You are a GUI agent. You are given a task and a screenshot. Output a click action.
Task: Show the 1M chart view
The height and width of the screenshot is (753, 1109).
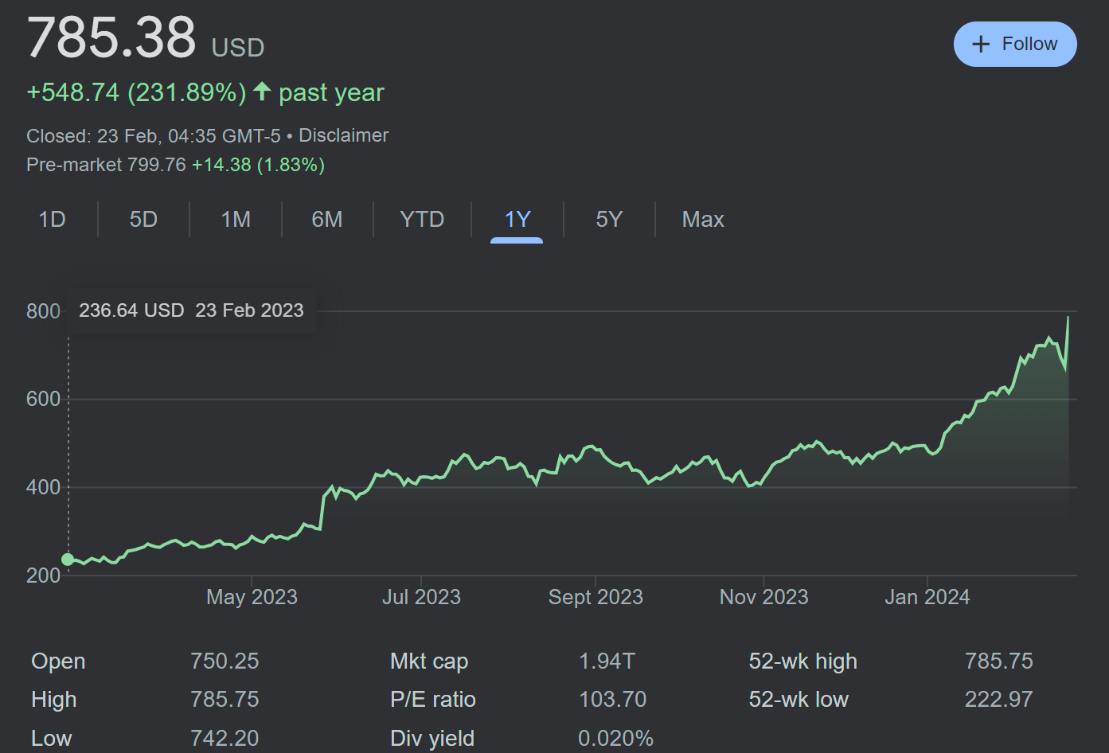pyautogui.click(x=236, y=220)
